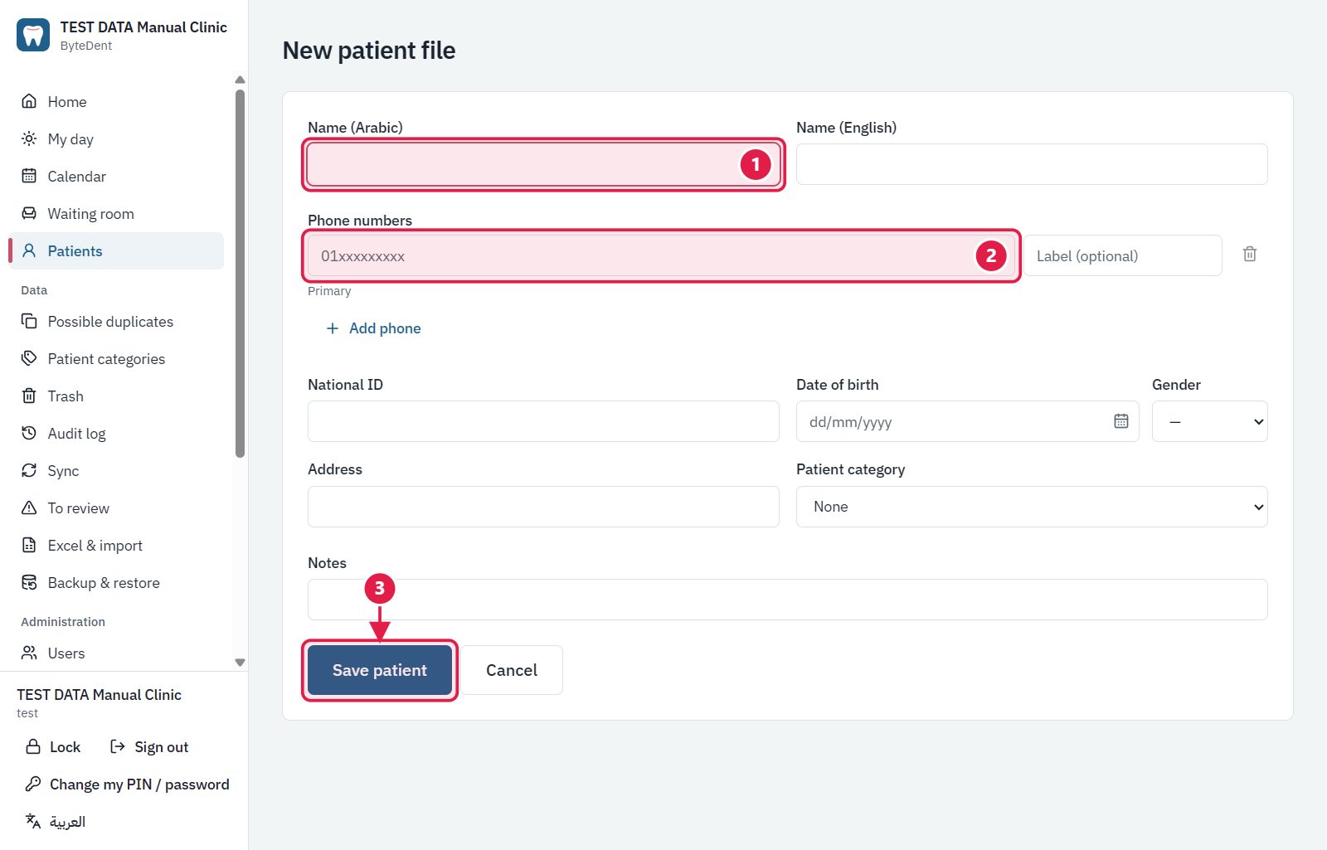Click the National ID input field
The image size is (1327, 850).
[x=543, y=421]
